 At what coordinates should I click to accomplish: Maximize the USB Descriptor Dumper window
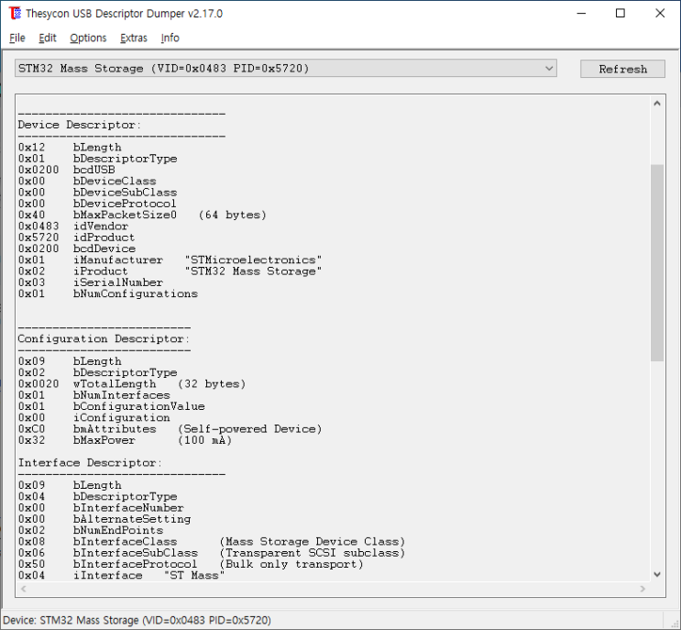(x=621, y=13)
